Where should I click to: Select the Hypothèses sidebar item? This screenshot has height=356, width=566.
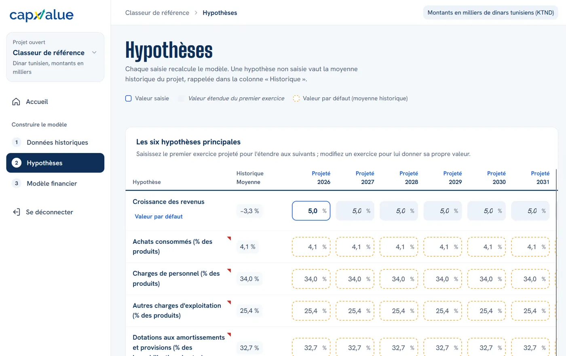55,163
